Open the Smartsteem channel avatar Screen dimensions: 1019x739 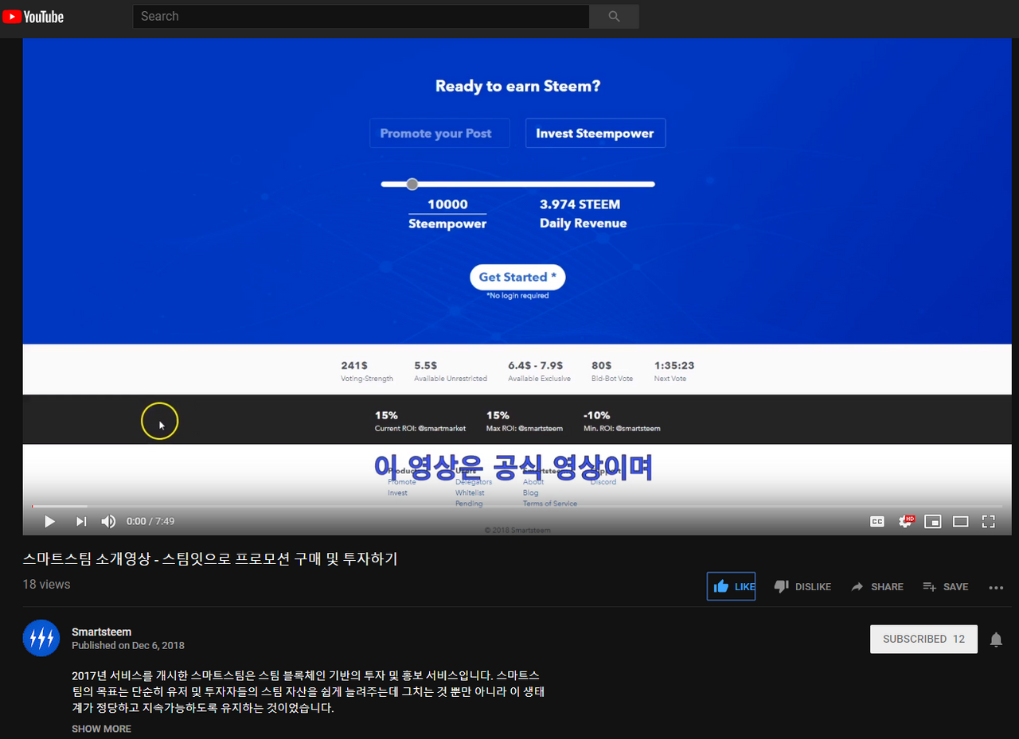coord(41,638)
